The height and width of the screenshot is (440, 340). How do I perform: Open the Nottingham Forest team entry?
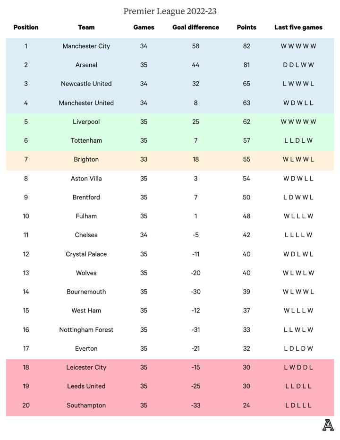pyautogui.click(x=86, y=330)
